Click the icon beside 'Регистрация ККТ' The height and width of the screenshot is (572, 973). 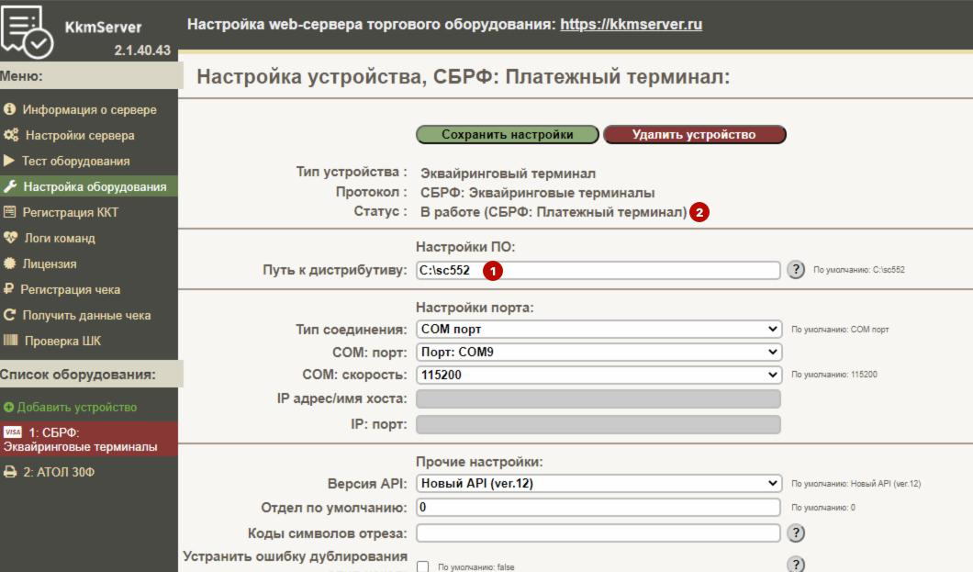[9, 212]
